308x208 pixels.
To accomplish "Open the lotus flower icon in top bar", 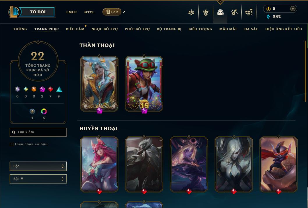I will coord(191,12).
